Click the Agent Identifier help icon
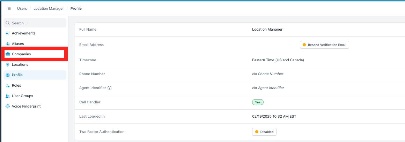This screenshot has height=142, width=405. [109, 88]
